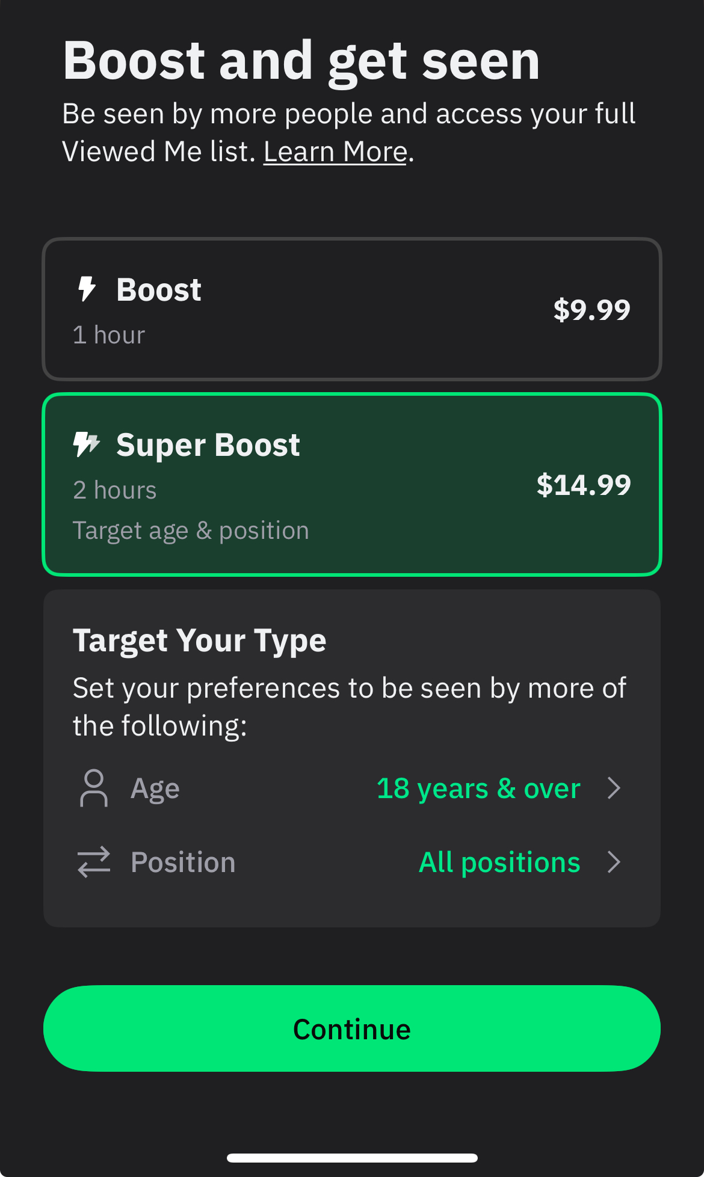Click the Age person icon
The width and height of the screenshot is (704, 1177).
pos(94,788)
